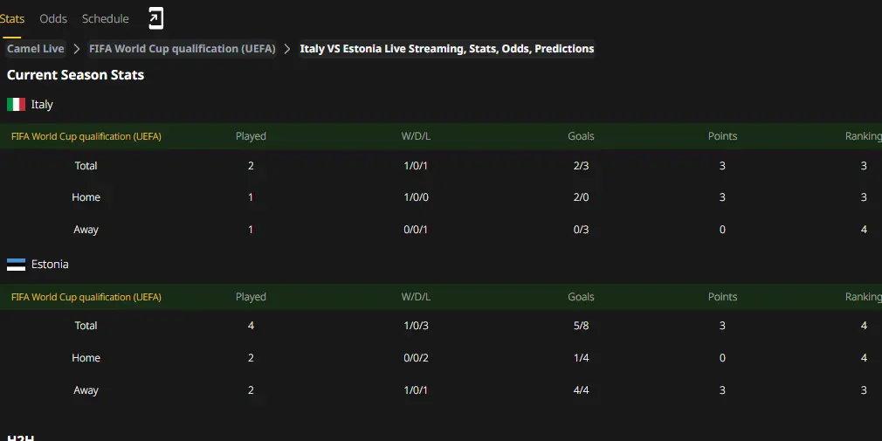Viewport: 882px width, 441px height.
Task: Select Italy's Away row label
Action: (x=86, y=230)
